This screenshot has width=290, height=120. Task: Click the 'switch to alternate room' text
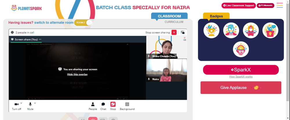[x=54, y=22]
